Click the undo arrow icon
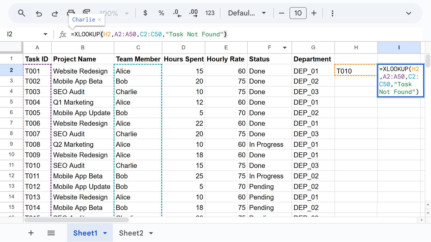 coord(39,13)
